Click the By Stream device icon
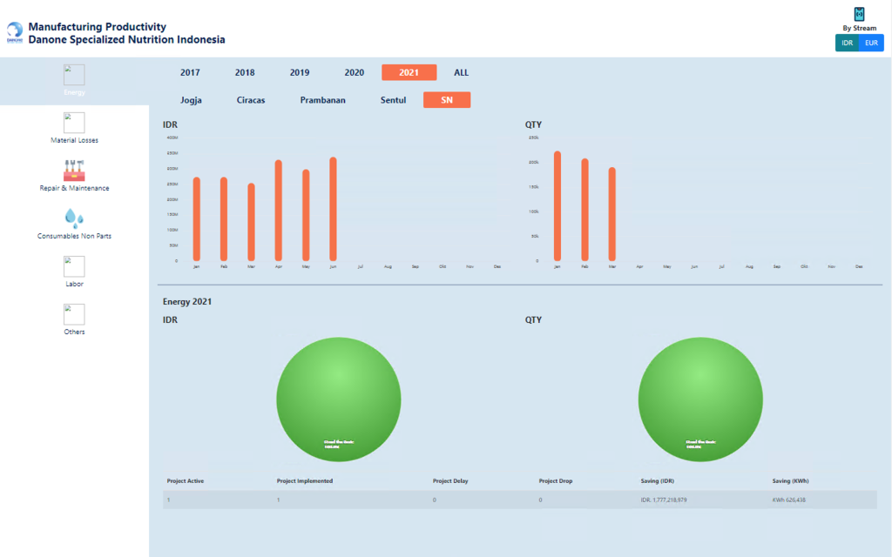The image size is (892, 557). (859, 14)
